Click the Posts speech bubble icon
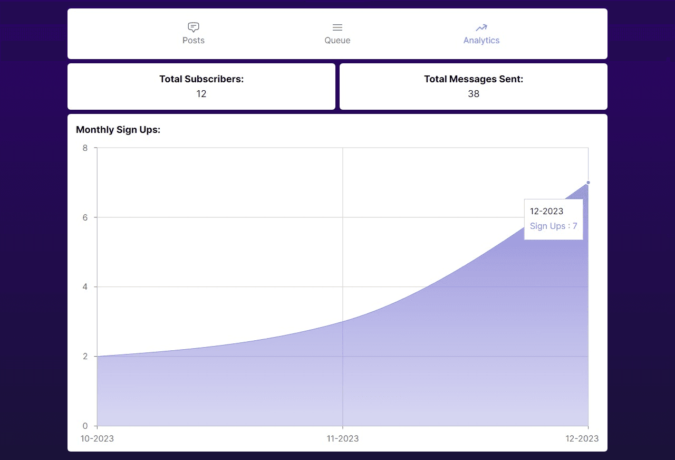This screenshot has height=460, width=675. pos(194,27)
